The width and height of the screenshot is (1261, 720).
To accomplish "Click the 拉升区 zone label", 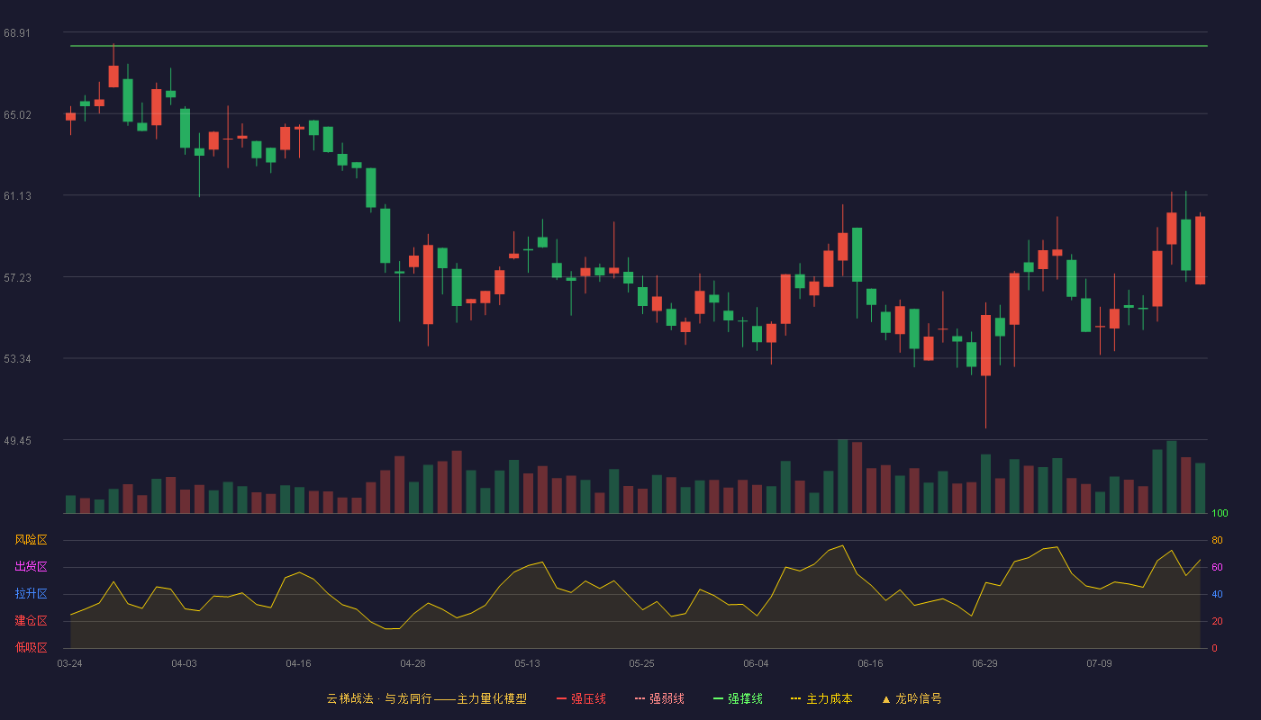I will pyautogui.click(x=32, y=594).
